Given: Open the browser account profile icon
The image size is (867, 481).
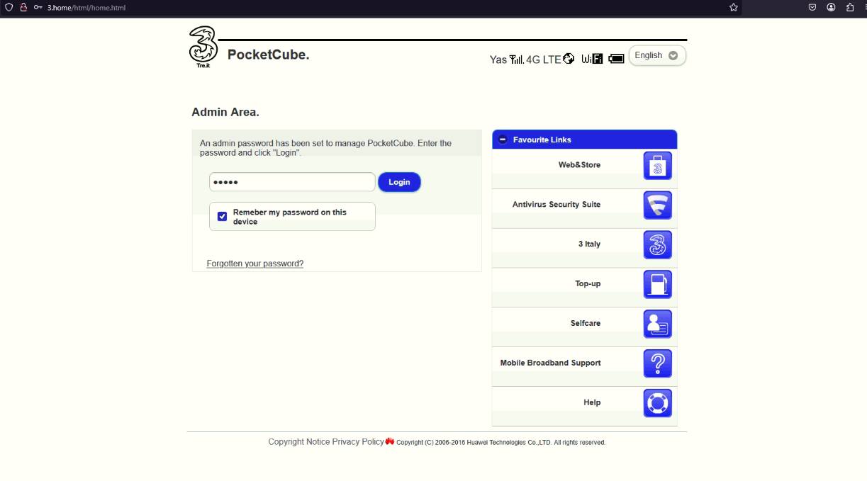Looking at the screenshot, I should tap(831, 7).
